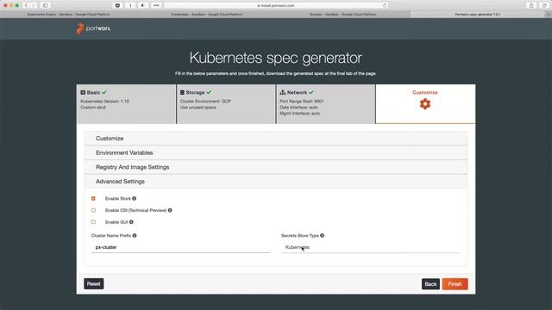552x310 pixels.
Task: Expand the Customize accordion section
Action: pyautogui.click(x=276, y=139)
